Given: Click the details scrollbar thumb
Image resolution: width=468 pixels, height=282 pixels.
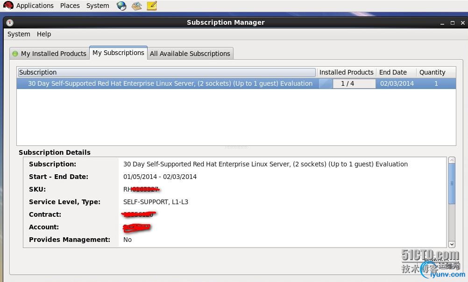Looking at the screenshot, I should 452,184.
